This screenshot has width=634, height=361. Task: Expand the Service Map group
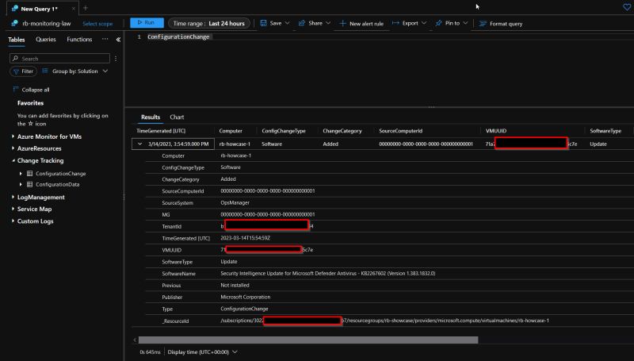coord(13,209)
